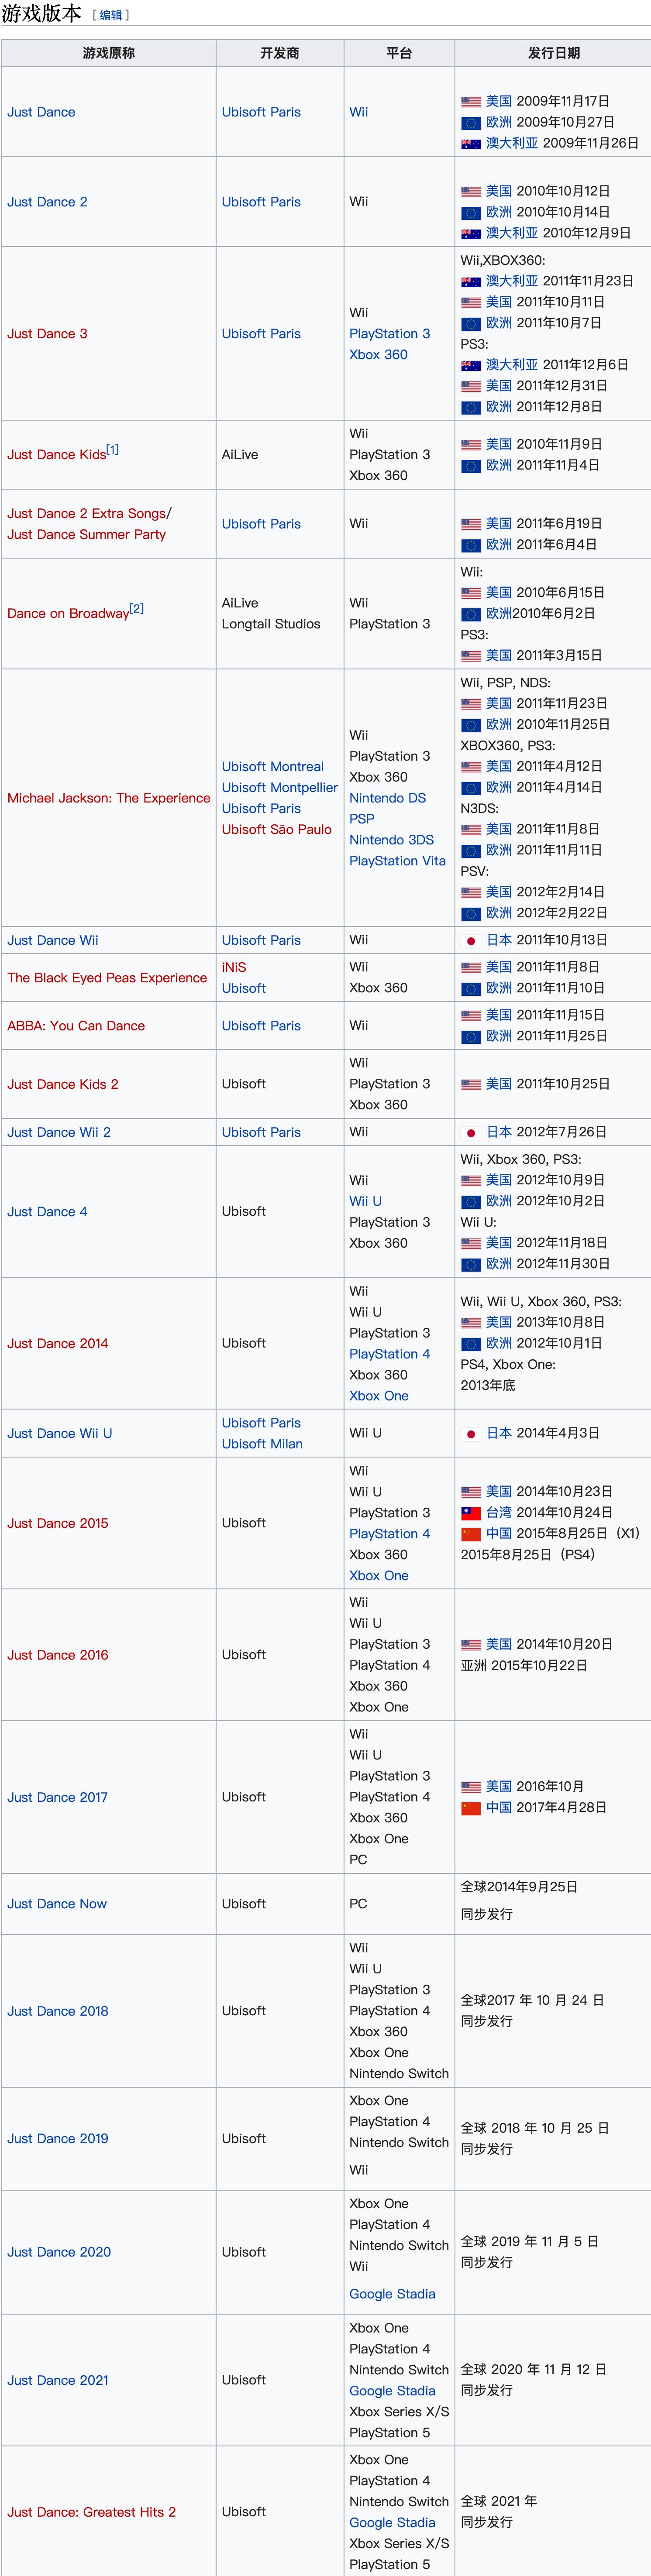Click the EU flag beside 2012年2月22日
Viewport: 651px width, 2576px height.
pyautogui.click(x=471, y=913)
